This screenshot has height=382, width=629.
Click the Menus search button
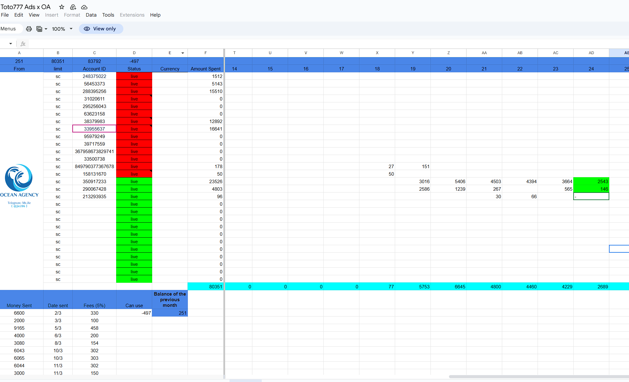[x=8, y=29]
